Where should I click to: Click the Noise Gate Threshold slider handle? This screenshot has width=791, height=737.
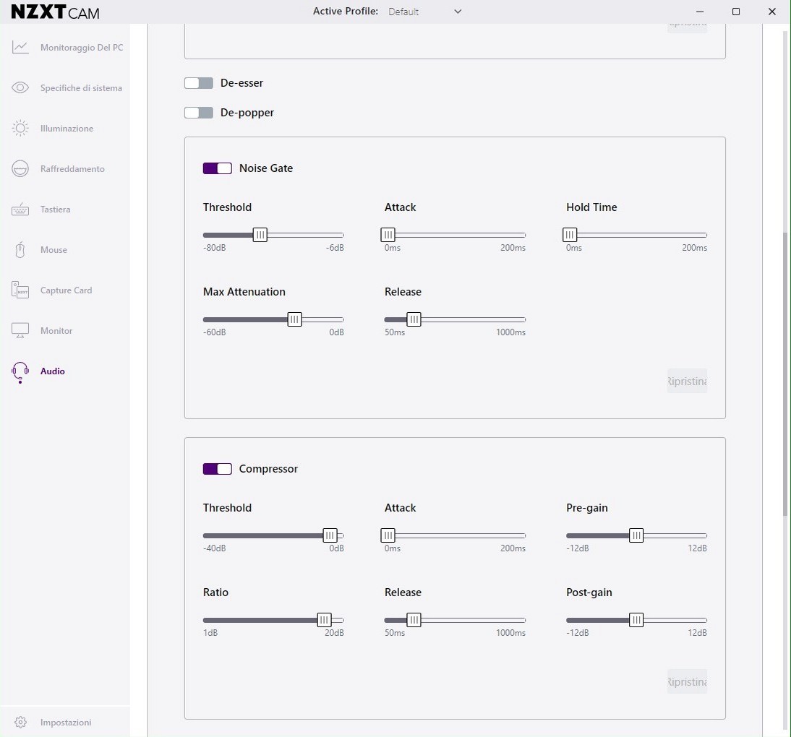click(x=260, y=235)
